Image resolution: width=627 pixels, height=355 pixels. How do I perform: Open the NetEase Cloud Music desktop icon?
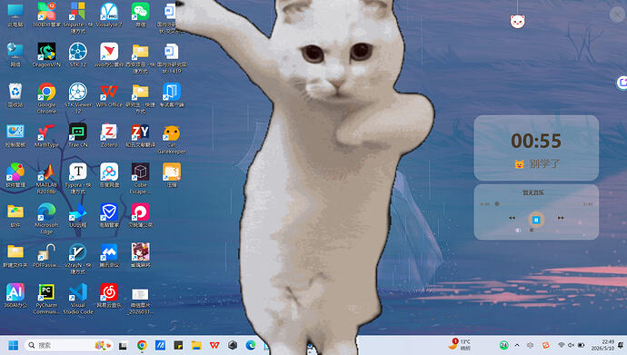click(109, 295)
